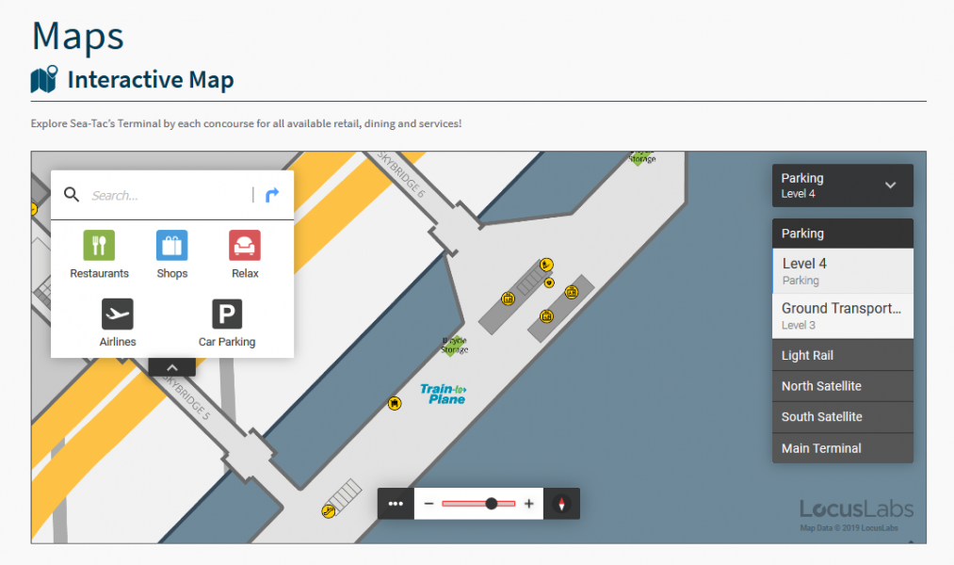This screenshot has width=954, height=565.
Task: Adjust the red zoom slider handle
Action: coord(493,504)
